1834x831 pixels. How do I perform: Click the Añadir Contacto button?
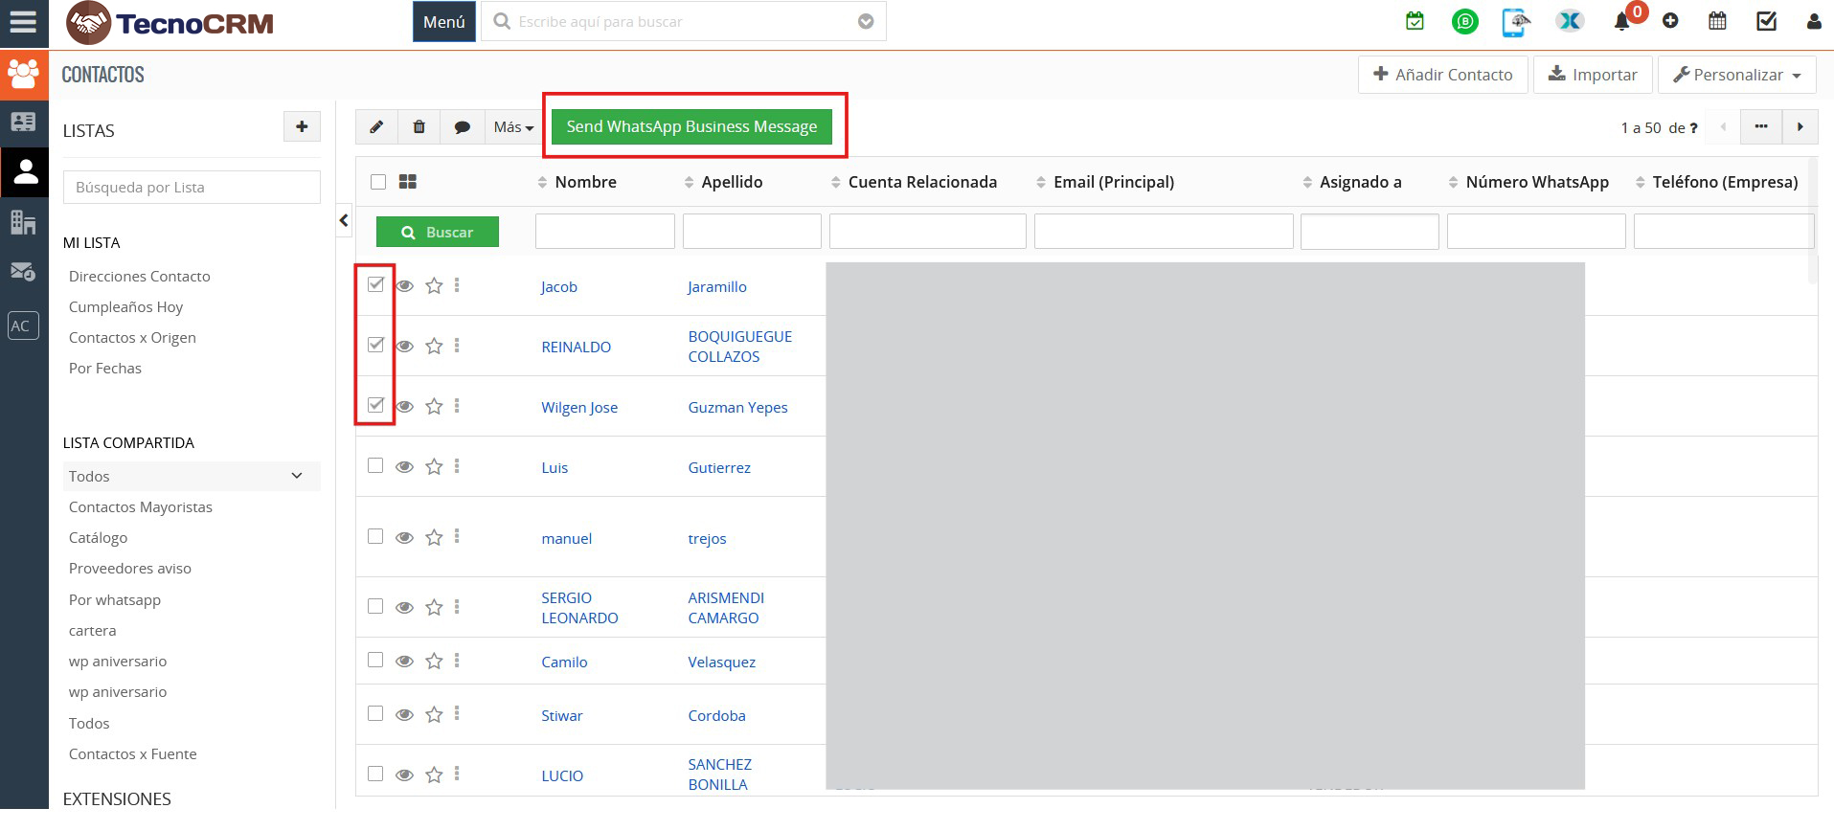1442,75
